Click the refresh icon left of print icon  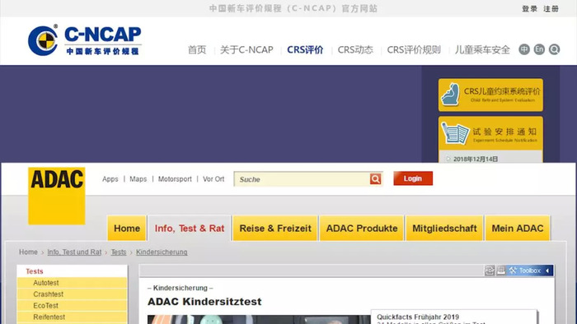pyautogui.click(x=490, y=271)
